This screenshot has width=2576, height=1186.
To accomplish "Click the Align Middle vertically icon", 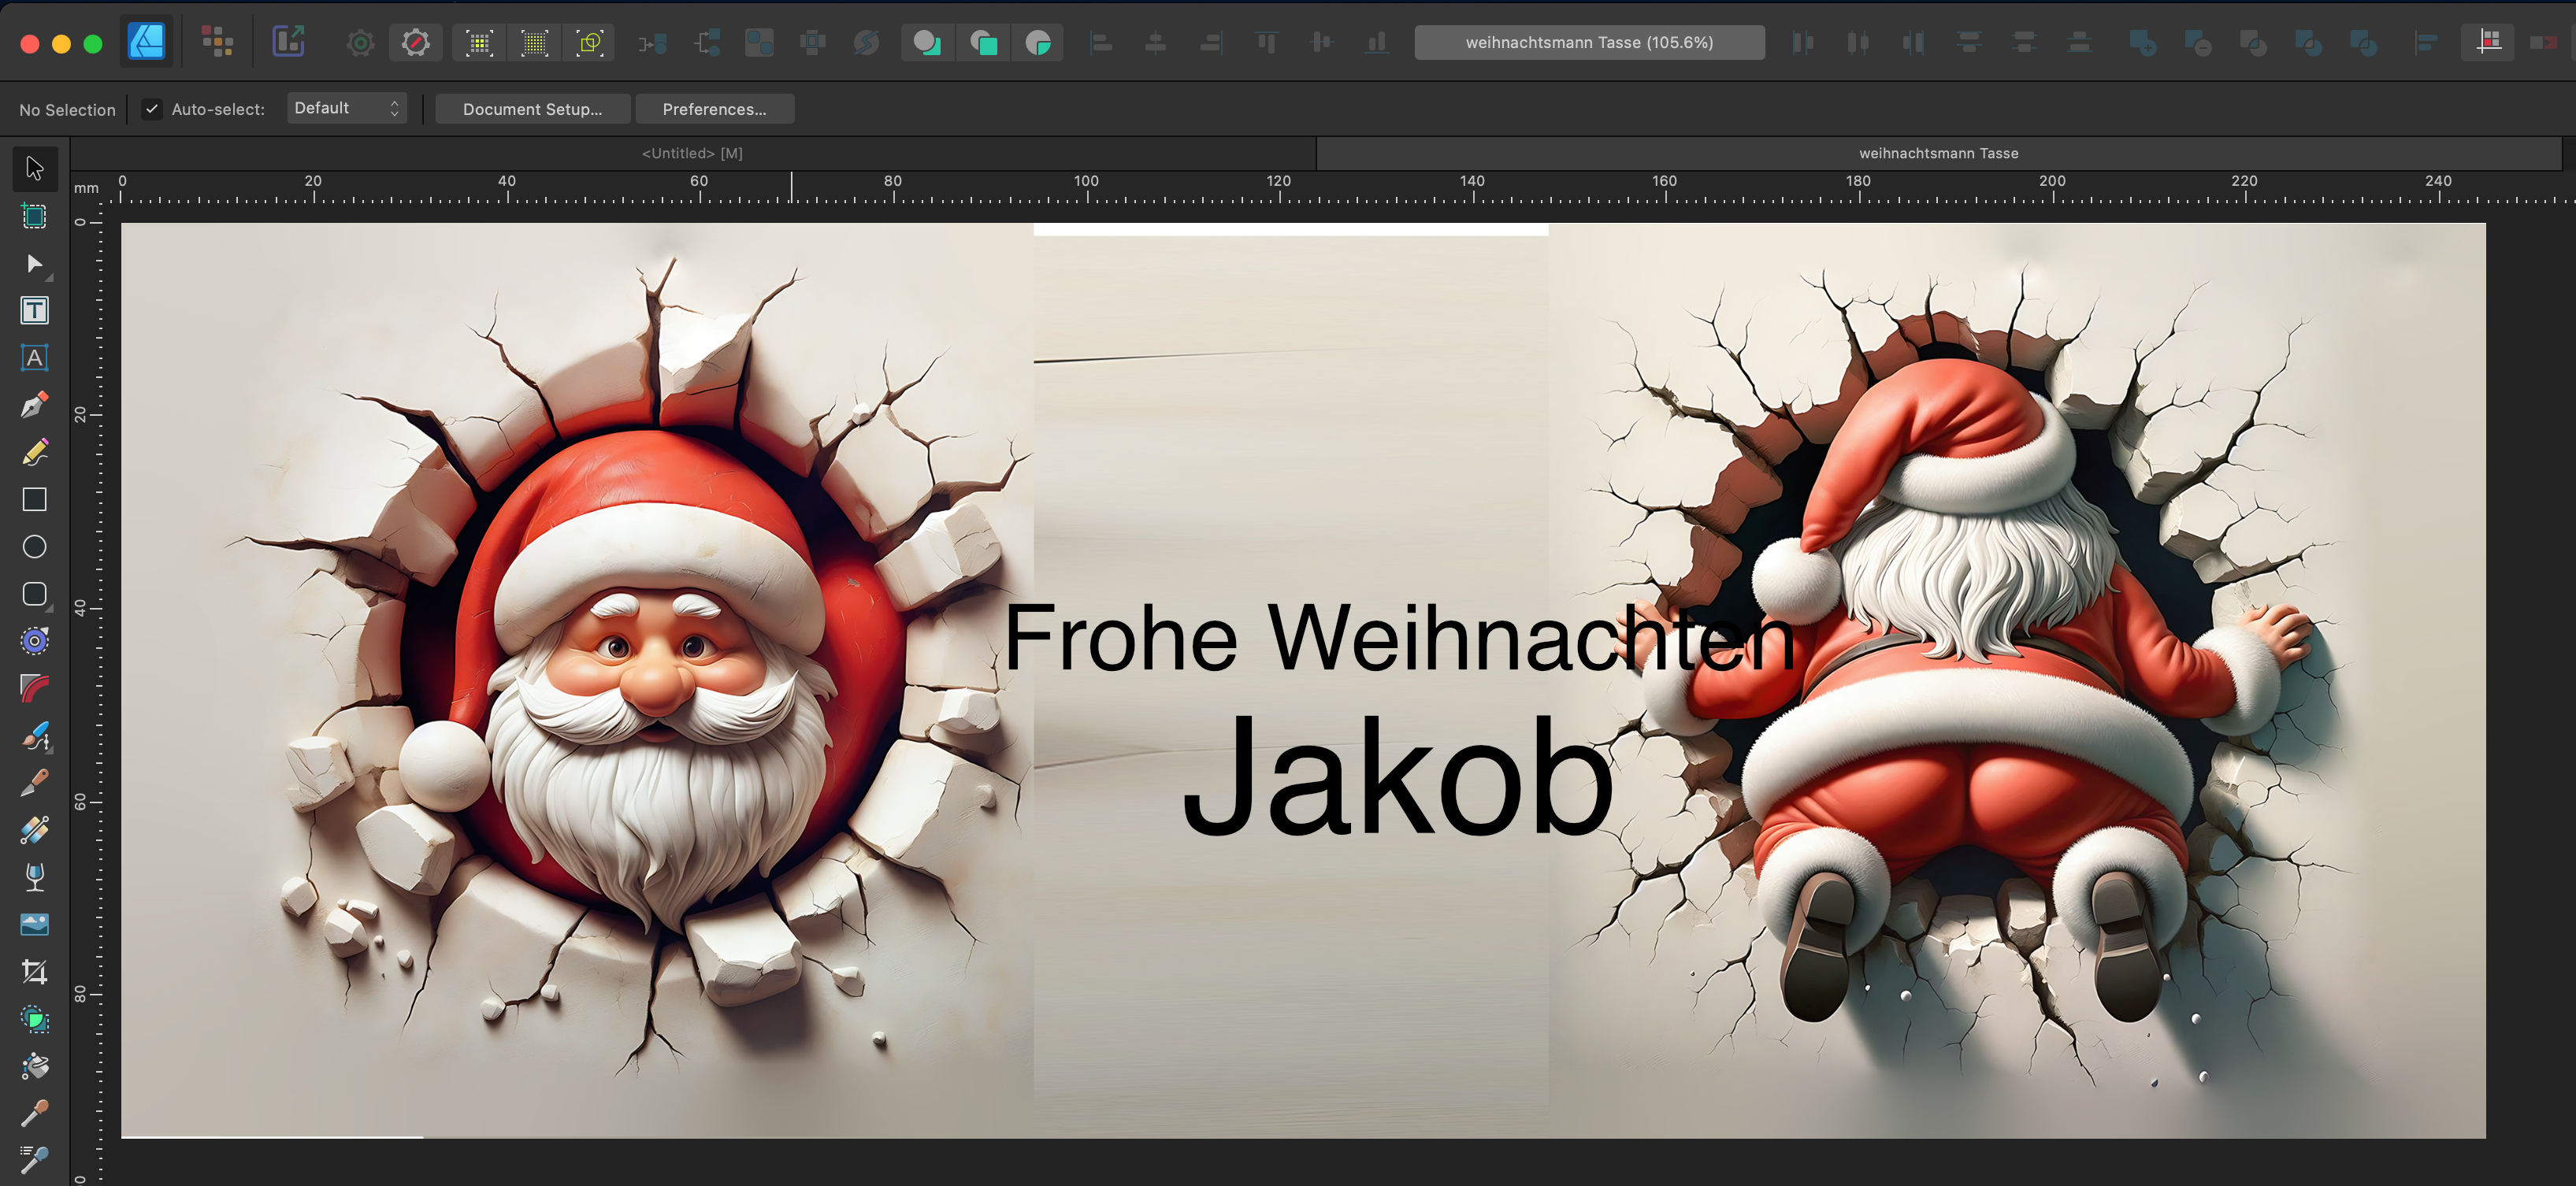I will (x=1321, y=43).
